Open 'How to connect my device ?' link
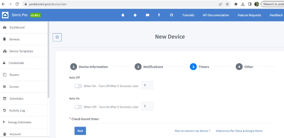Viewport: 284px width, 138px height. tap(192, 131)
